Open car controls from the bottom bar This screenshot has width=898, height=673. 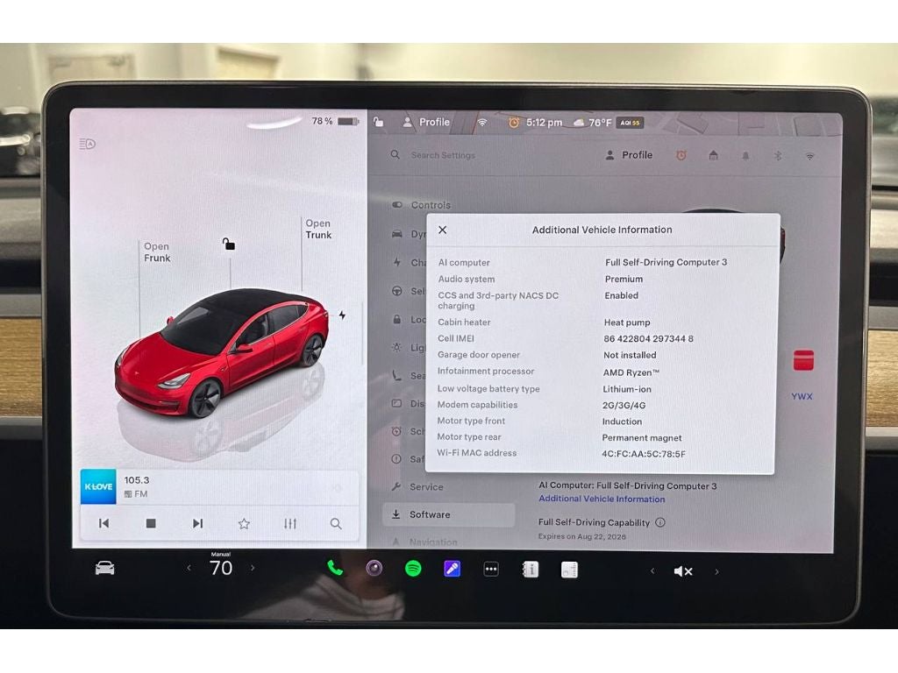tap(105, 568)
